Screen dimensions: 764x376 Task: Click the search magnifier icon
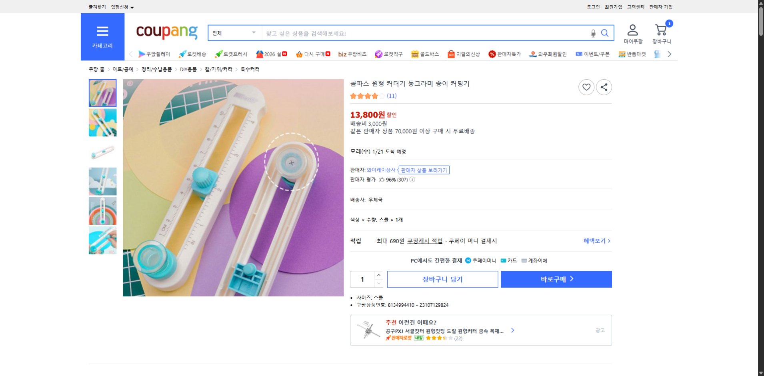tap(605, 33)
